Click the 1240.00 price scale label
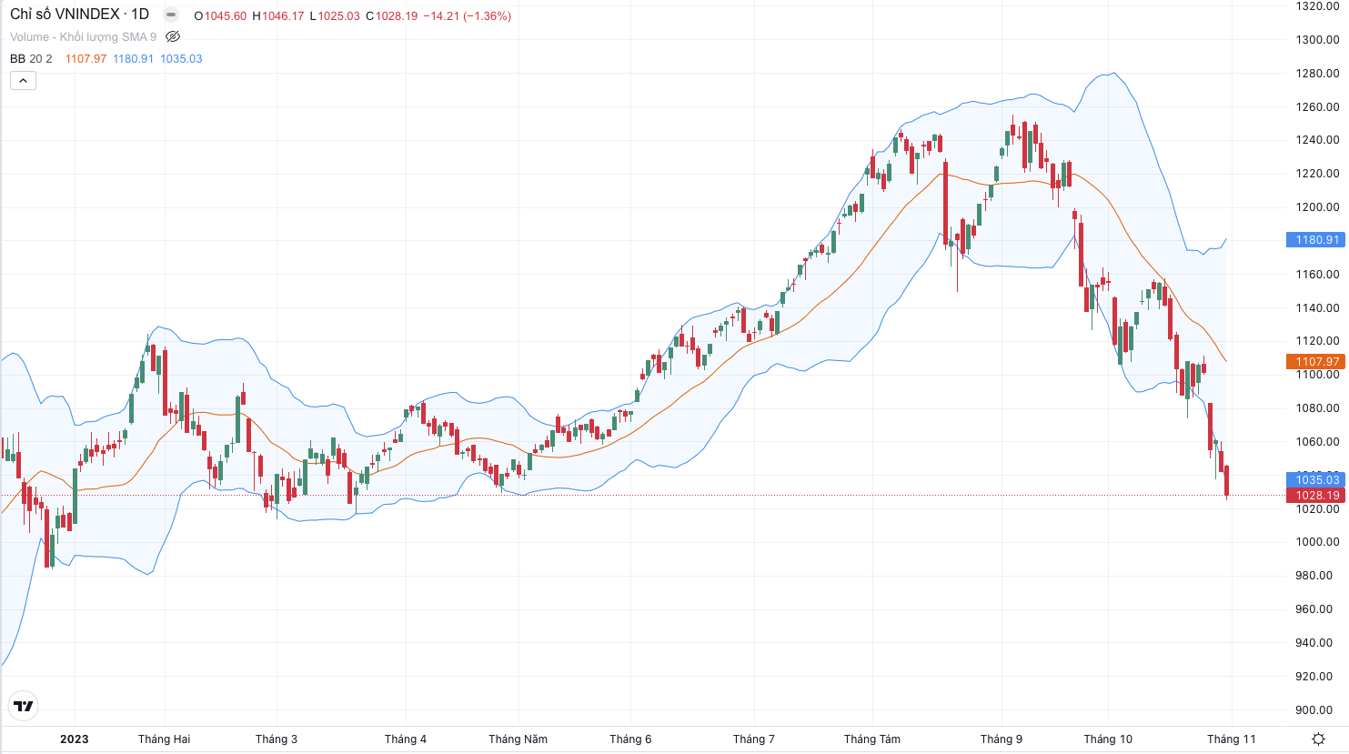 (x=1317, y=139)
